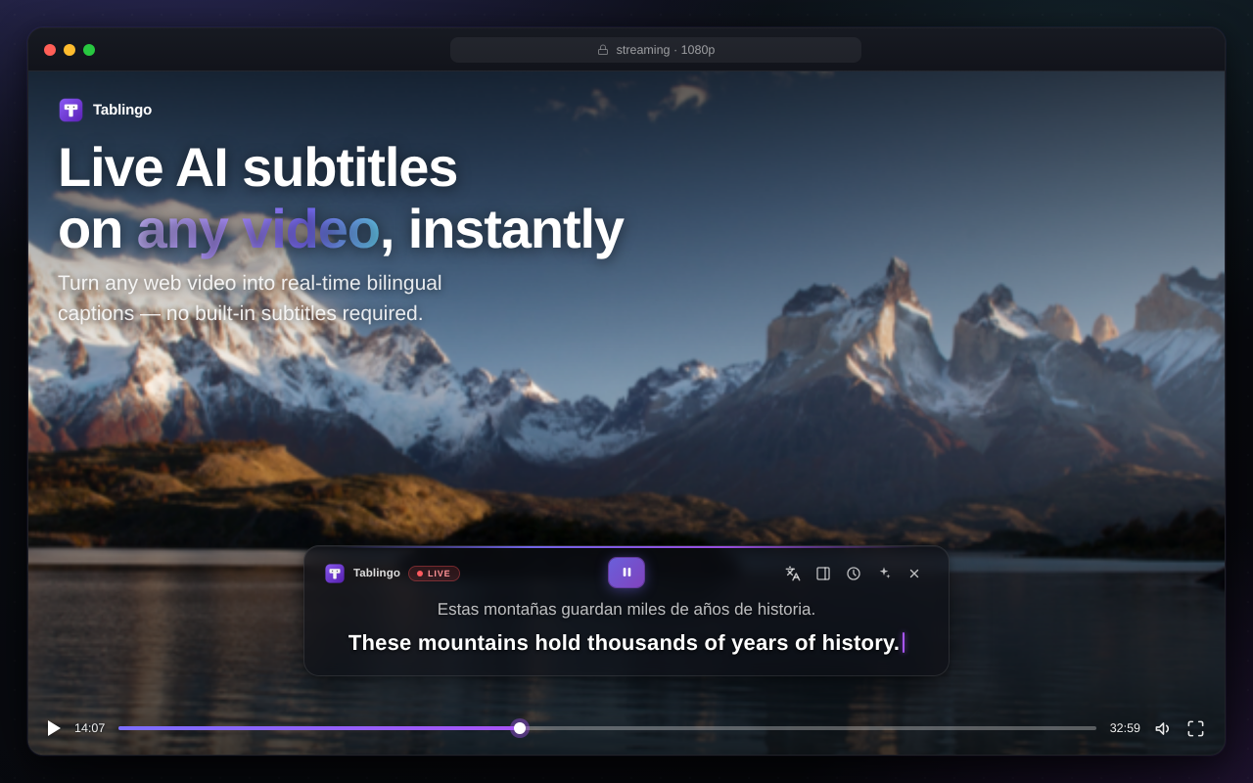
Task: Enter fullscreen mode
Action: pyautogui.click(x=1195, y=728)
